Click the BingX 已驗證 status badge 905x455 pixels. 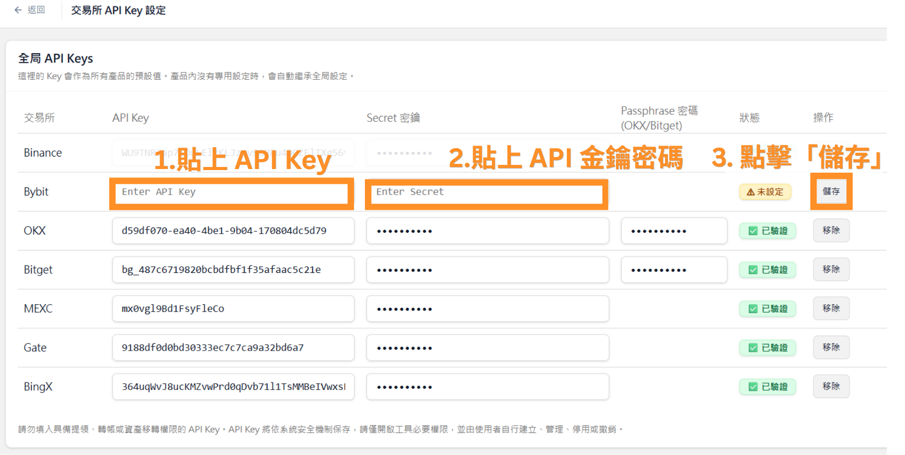pos(767,387)
